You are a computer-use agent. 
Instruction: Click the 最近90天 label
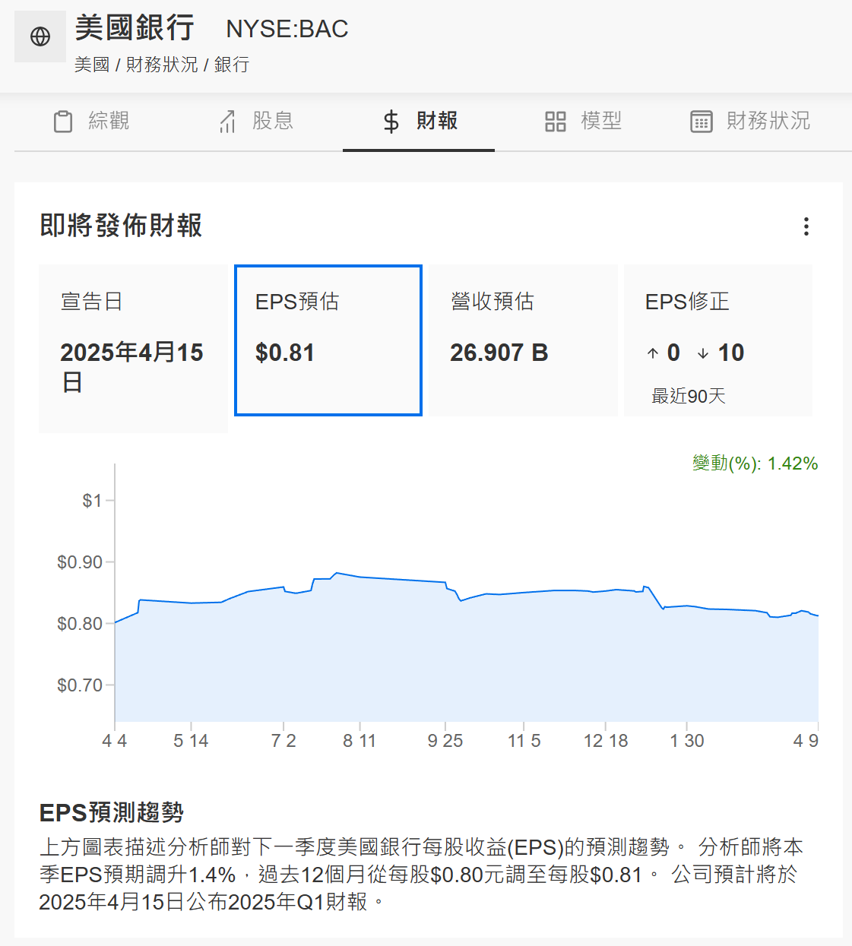point(689,396)
